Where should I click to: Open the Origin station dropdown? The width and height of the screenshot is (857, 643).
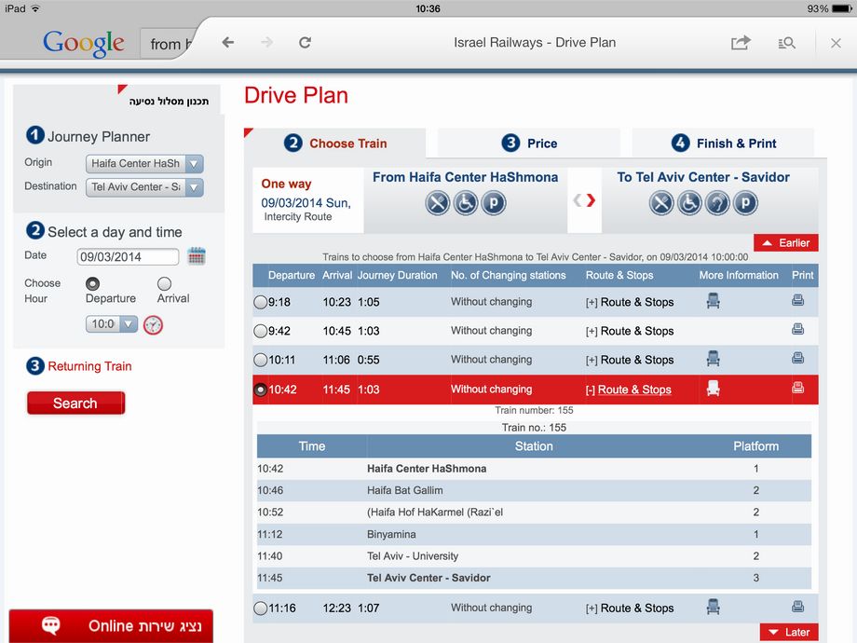pos(144,163)
